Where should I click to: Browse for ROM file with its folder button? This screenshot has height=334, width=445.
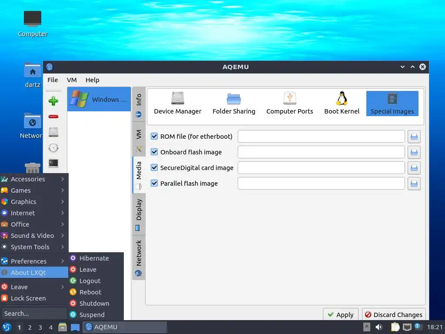click(414, 137)
